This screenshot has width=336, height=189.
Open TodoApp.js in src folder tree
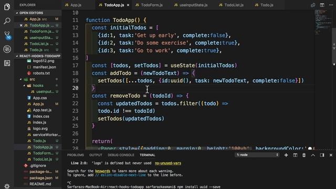[x=38, y=147]
